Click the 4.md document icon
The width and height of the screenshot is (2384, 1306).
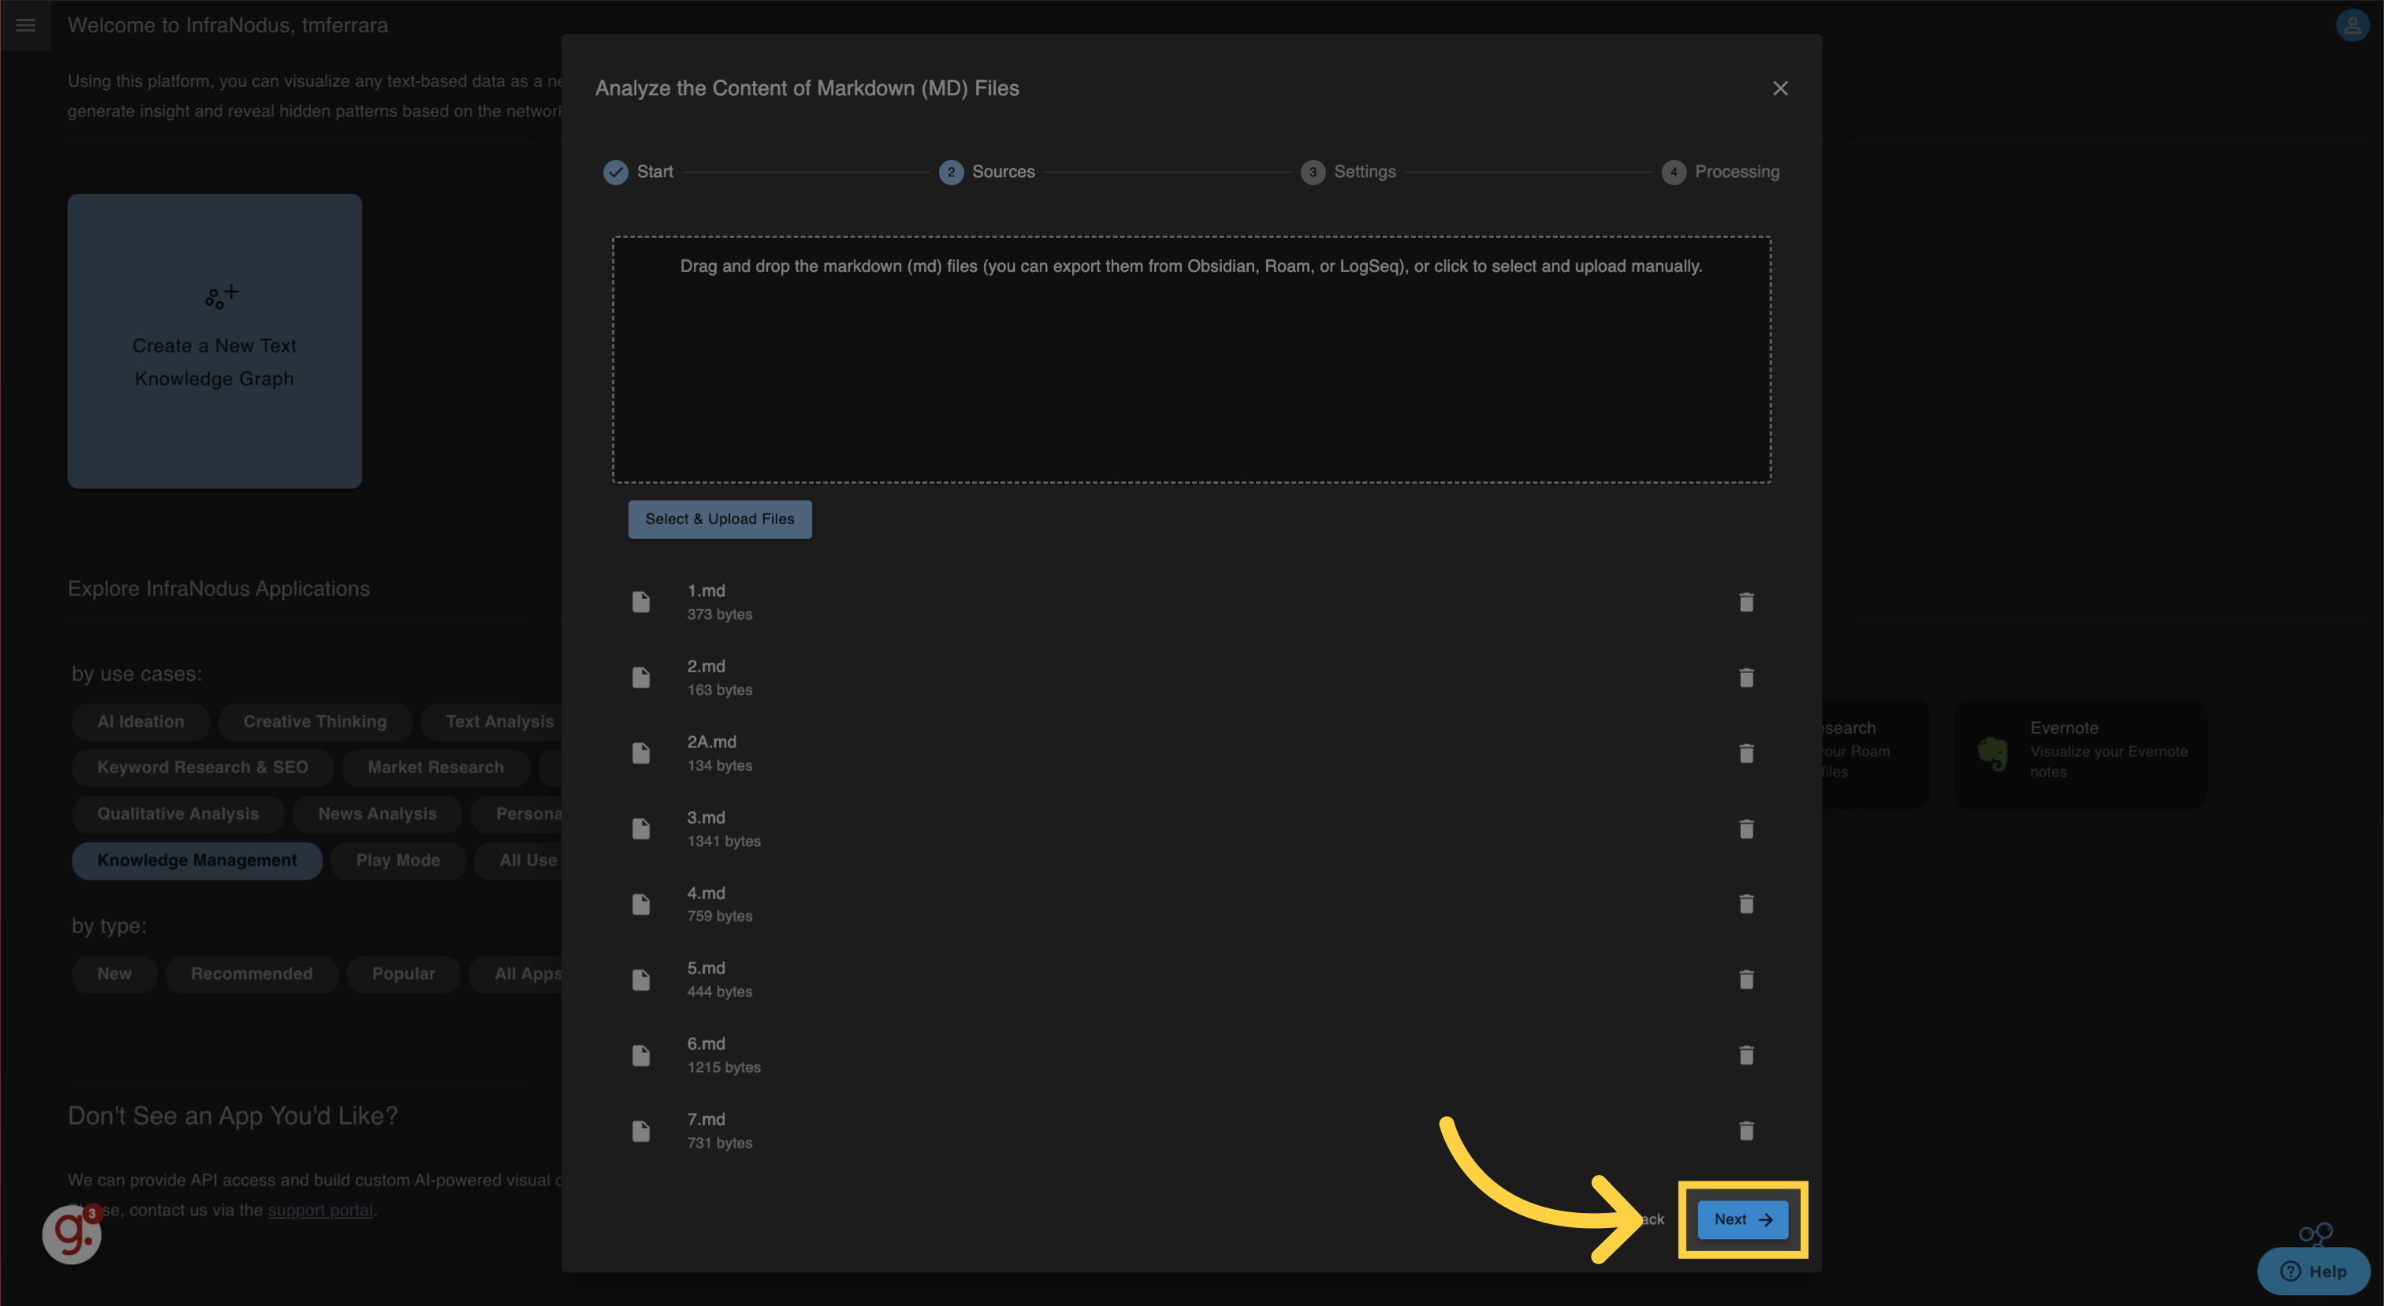pos(640,904)
